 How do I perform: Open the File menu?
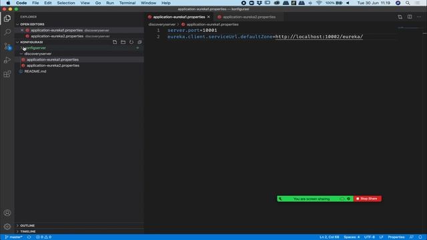[35, 3]
